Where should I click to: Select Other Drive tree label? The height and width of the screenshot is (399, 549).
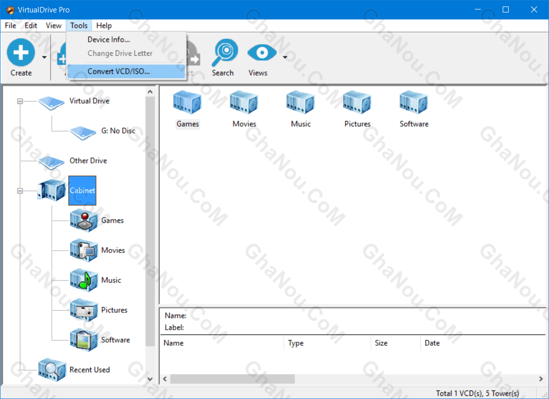[x=88, y=160]
